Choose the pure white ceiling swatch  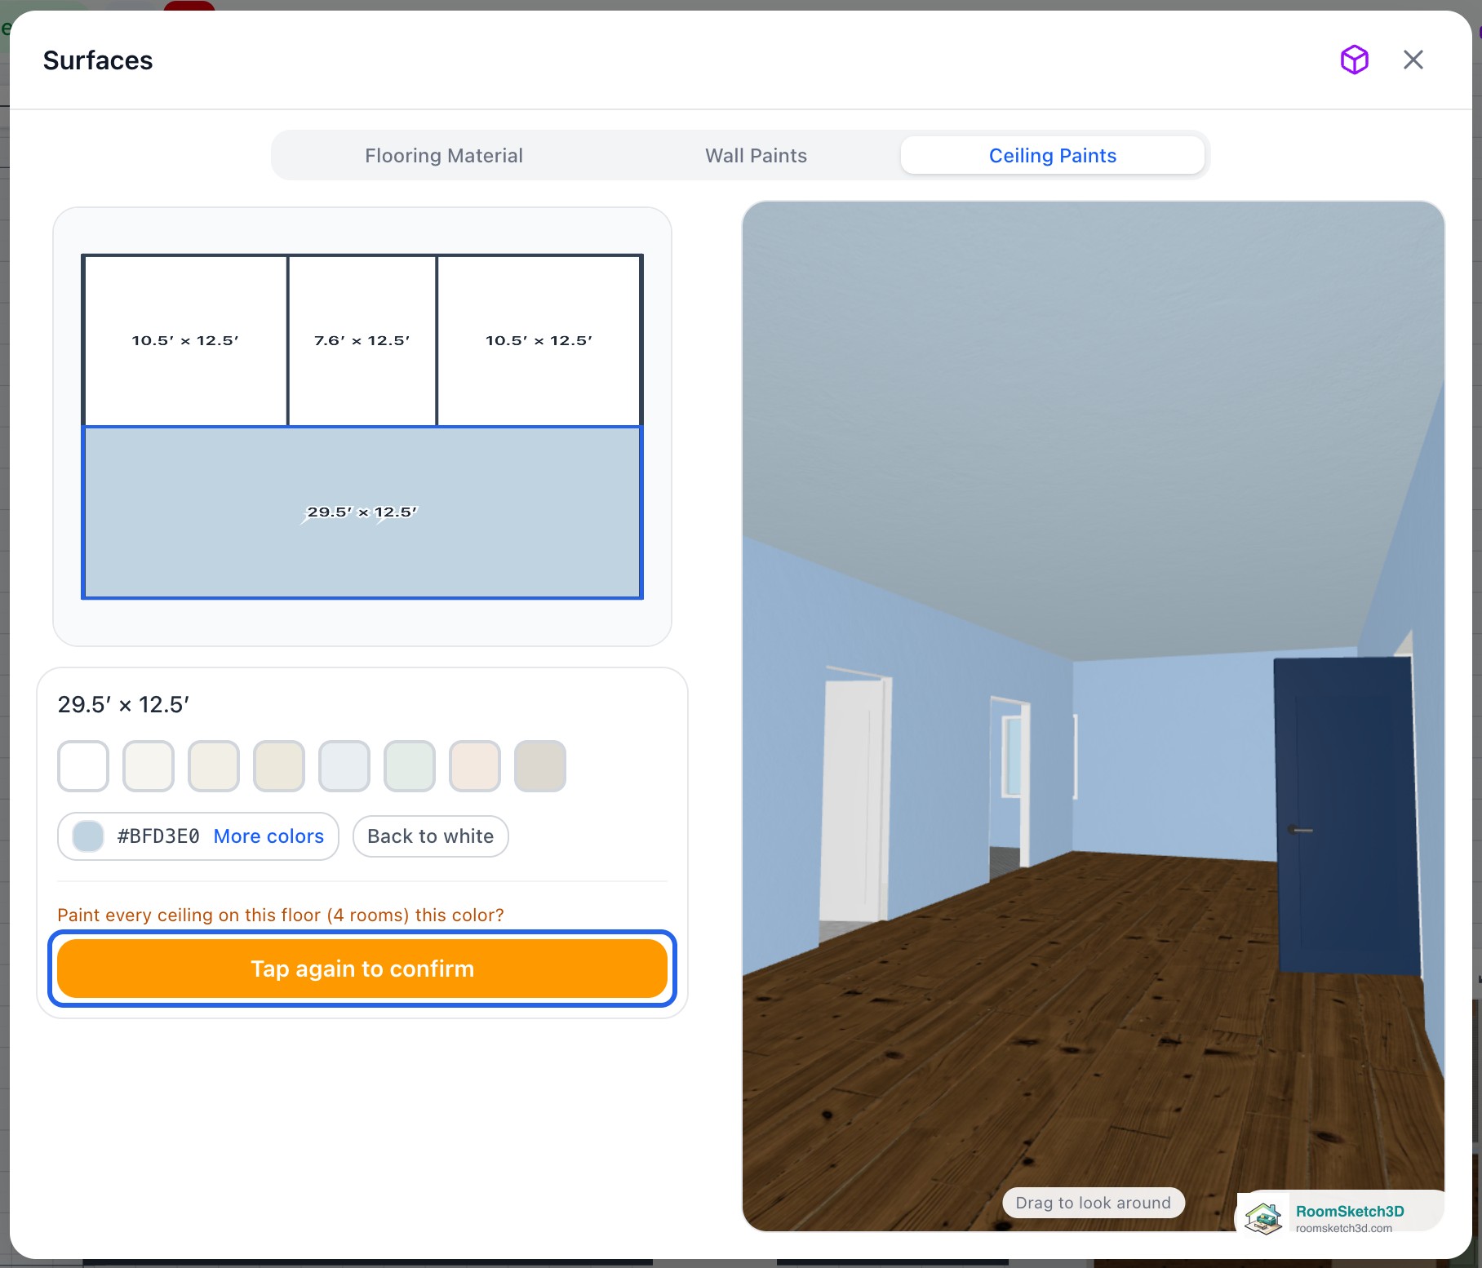[x=83, y=766]
